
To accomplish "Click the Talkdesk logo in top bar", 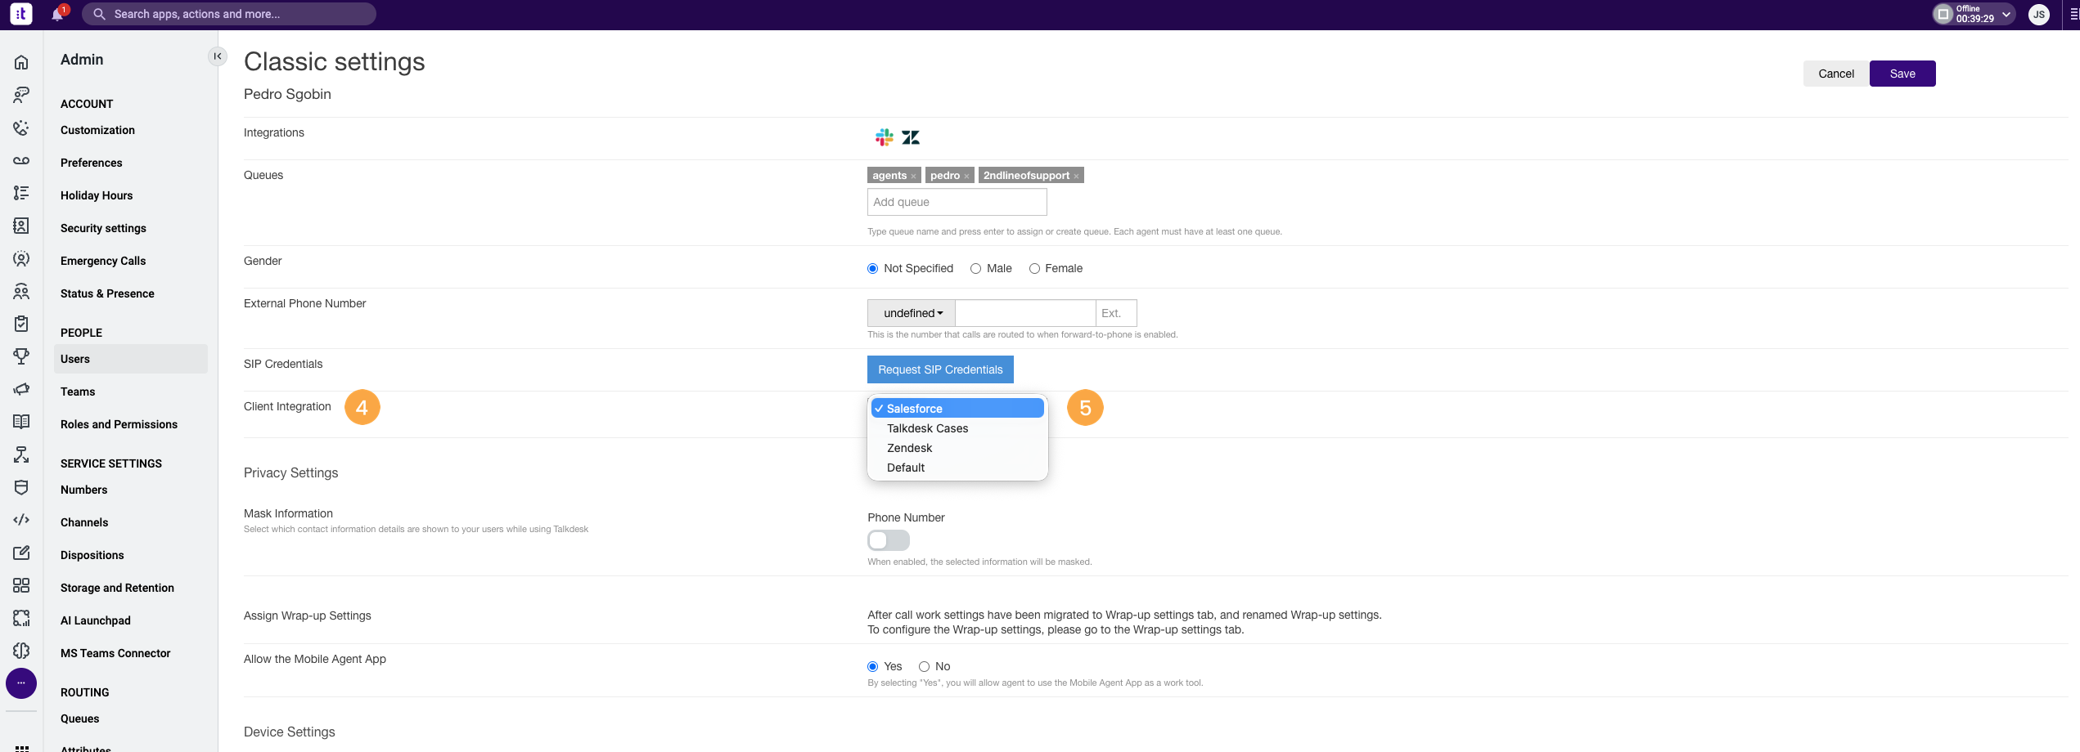I will tap(20, 14).
